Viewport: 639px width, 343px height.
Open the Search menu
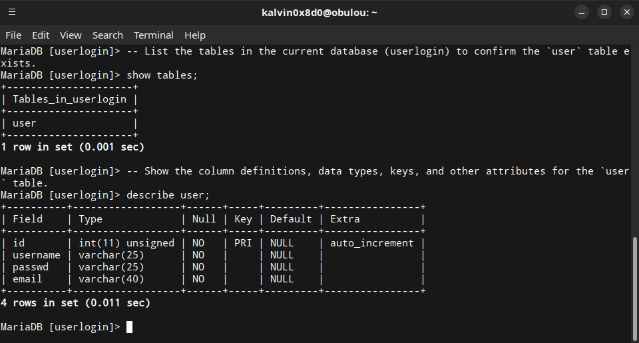[x=107, y=35]
